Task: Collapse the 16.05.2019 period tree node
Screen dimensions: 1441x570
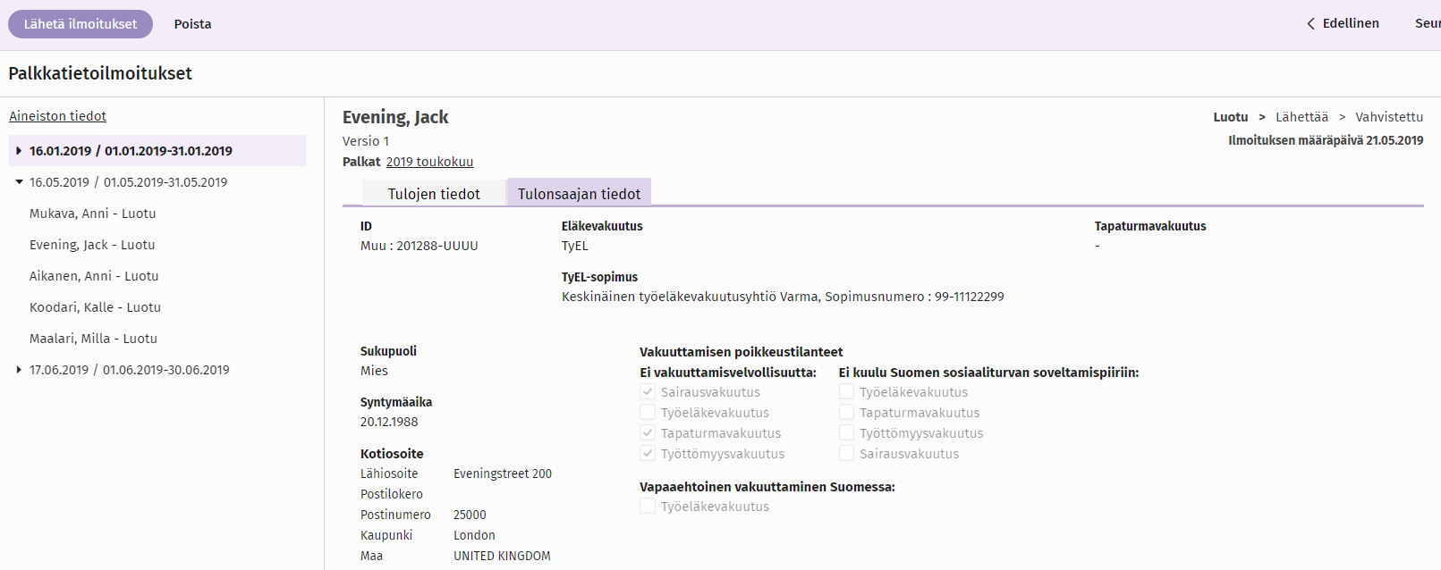Action: click(x=19, y=182)
